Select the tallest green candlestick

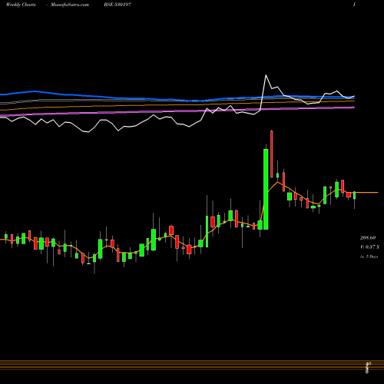pyautogui.click(x=266, y=189)
